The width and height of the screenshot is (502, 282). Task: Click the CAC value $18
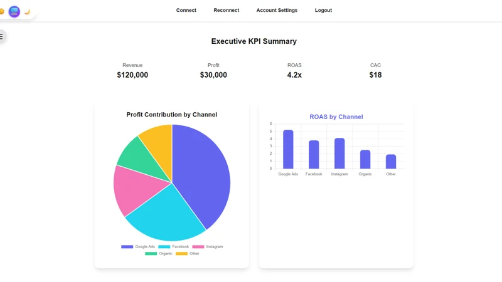click(x=375, y=75)
